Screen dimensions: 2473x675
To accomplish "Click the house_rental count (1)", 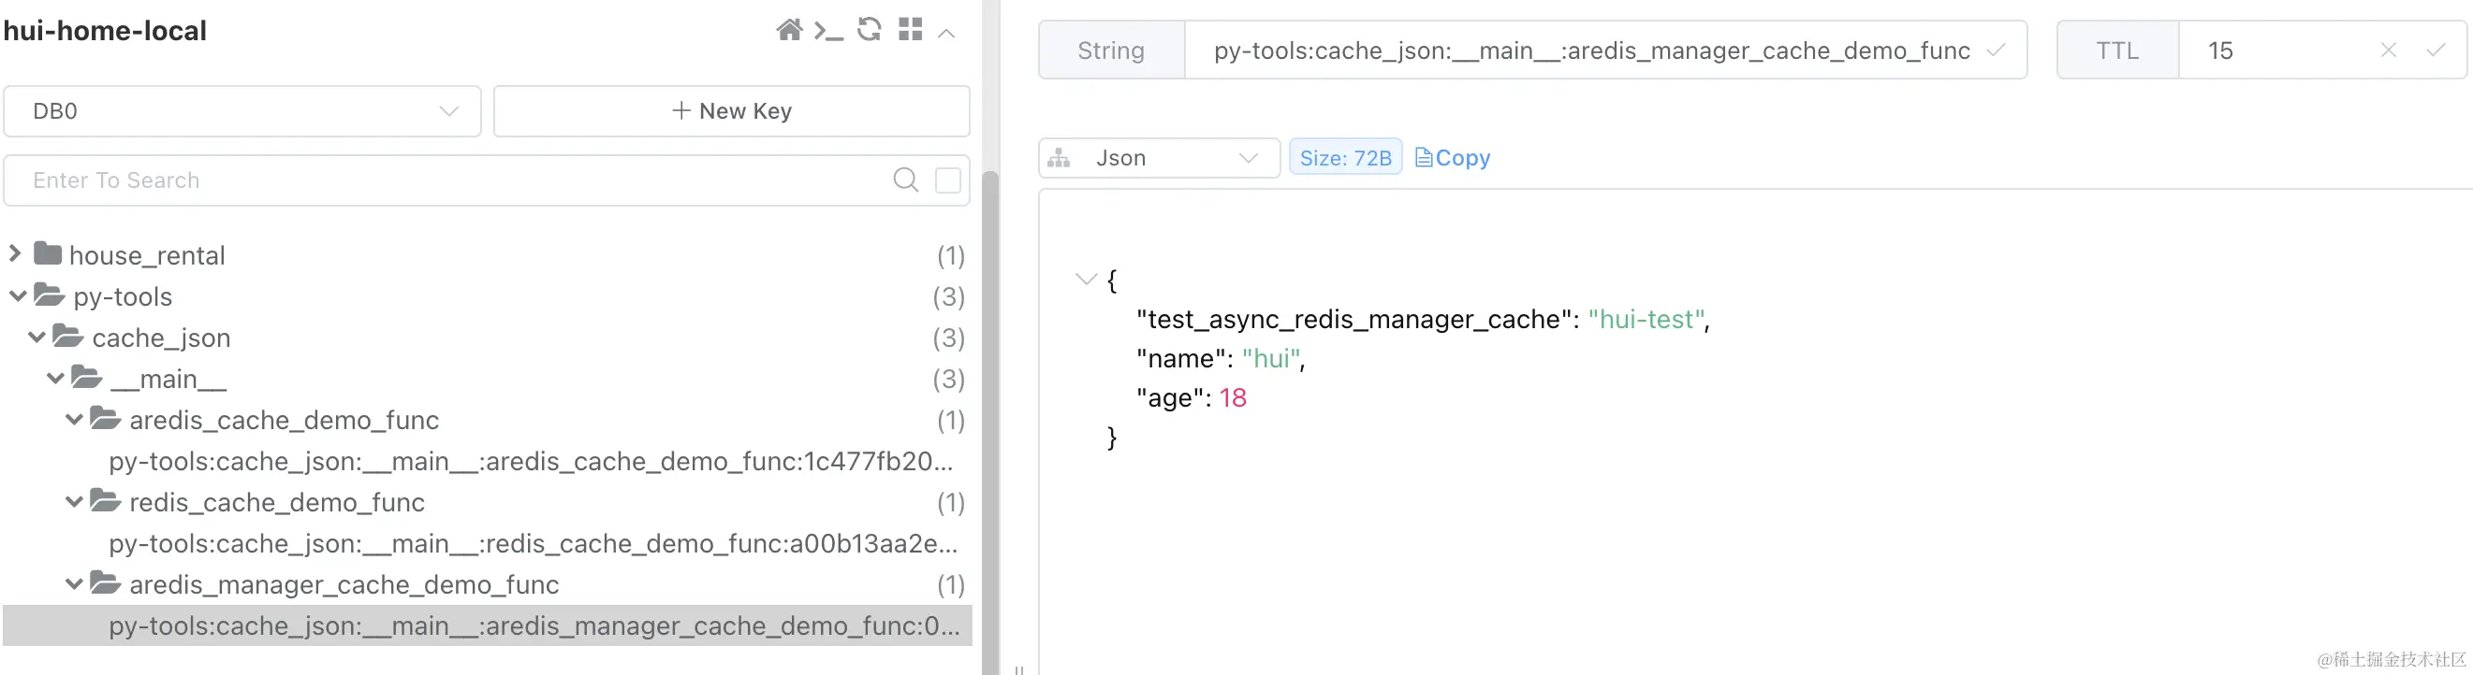I will (x=950, y=255).
